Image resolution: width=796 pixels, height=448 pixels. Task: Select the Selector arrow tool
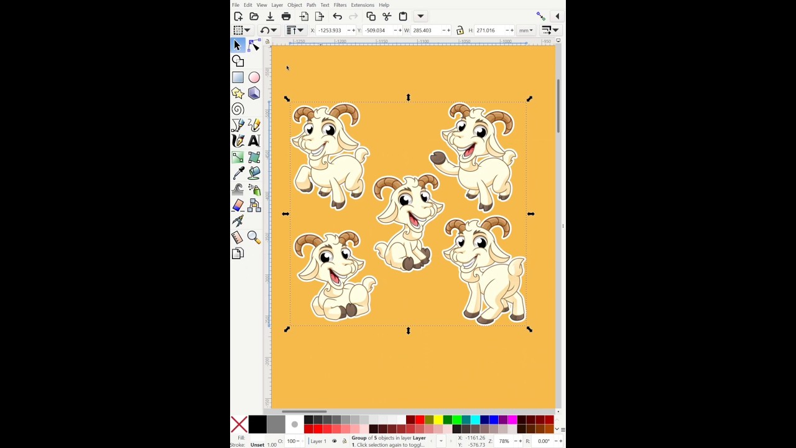(238, 45)
